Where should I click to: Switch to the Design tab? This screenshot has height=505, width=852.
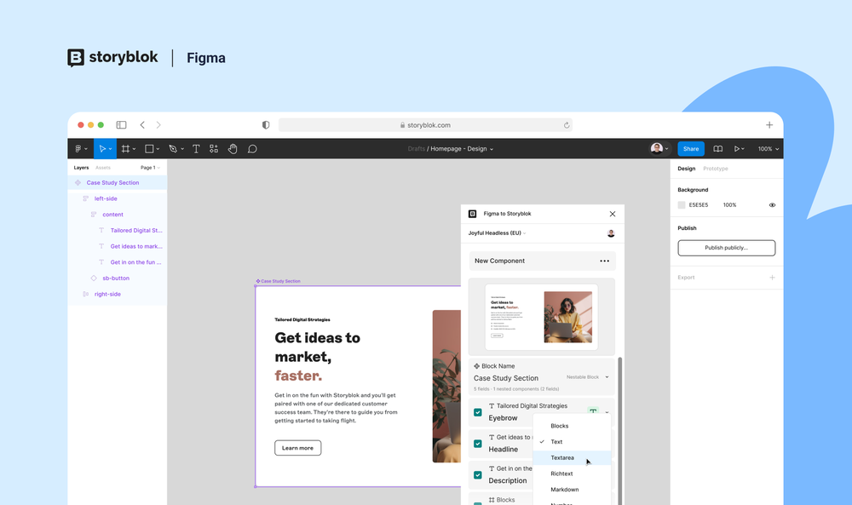tap(686, 169)
